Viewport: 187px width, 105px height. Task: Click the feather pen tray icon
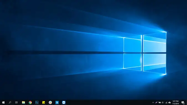156,103
